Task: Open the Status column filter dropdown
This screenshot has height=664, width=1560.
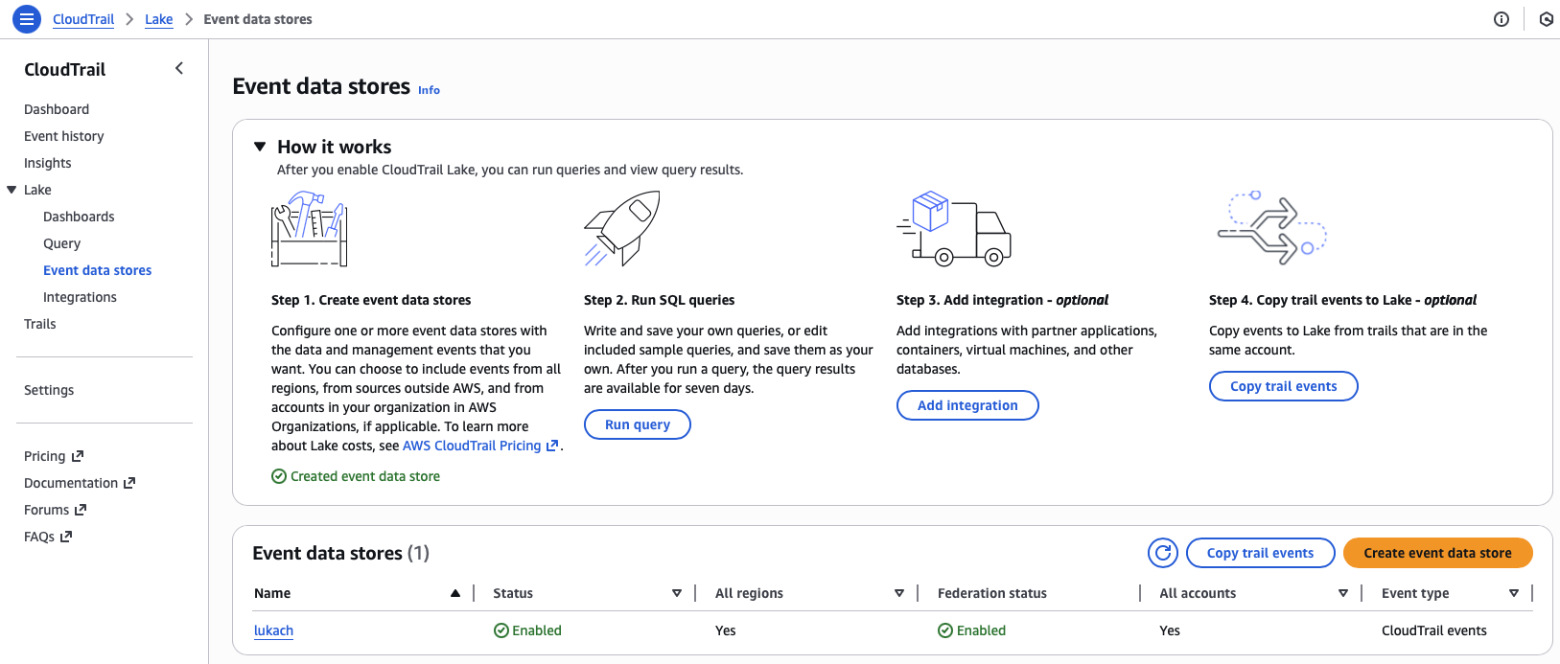Action: [x=677, y=593]
